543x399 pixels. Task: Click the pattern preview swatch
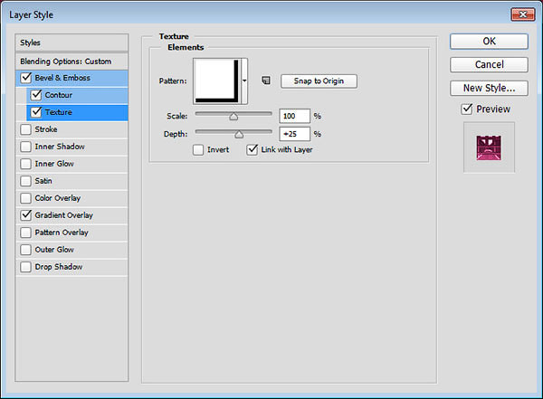coord(217,81)
